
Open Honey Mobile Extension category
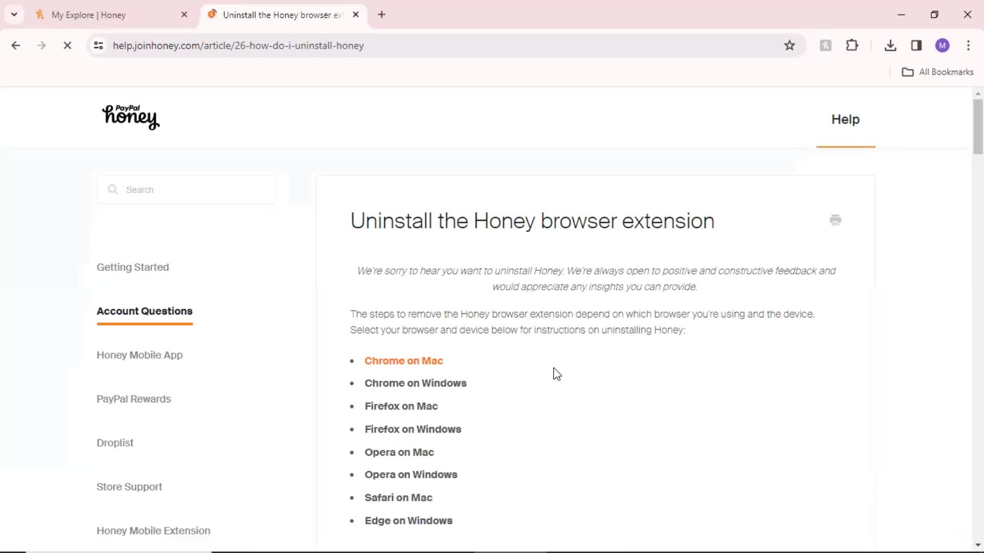153,531
